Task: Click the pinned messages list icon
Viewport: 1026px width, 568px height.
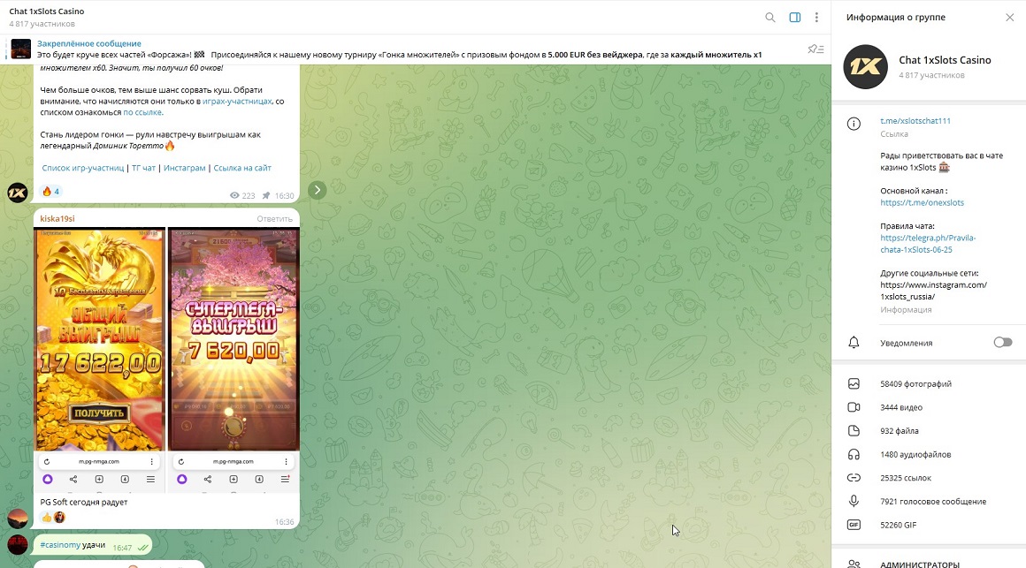Action: point(815,49)
